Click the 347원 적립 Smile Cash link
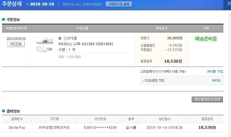Image resolution: width=231 pixels, height=137 pixels. pos(215,71)
